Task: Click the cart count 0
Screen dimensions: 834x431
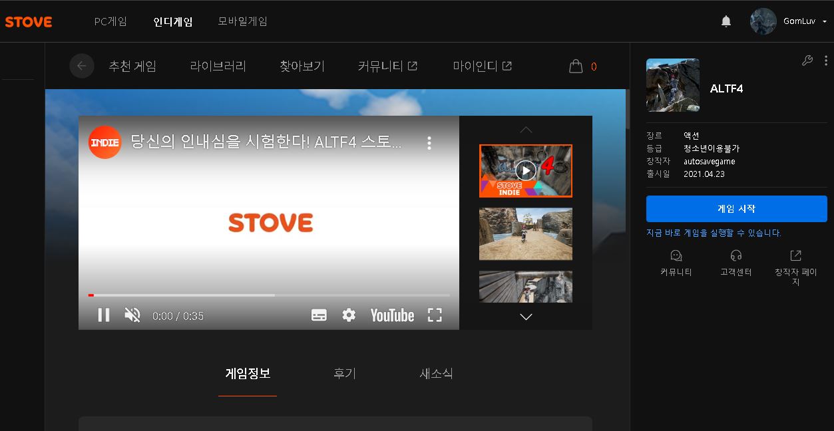Action: [594, 67]
